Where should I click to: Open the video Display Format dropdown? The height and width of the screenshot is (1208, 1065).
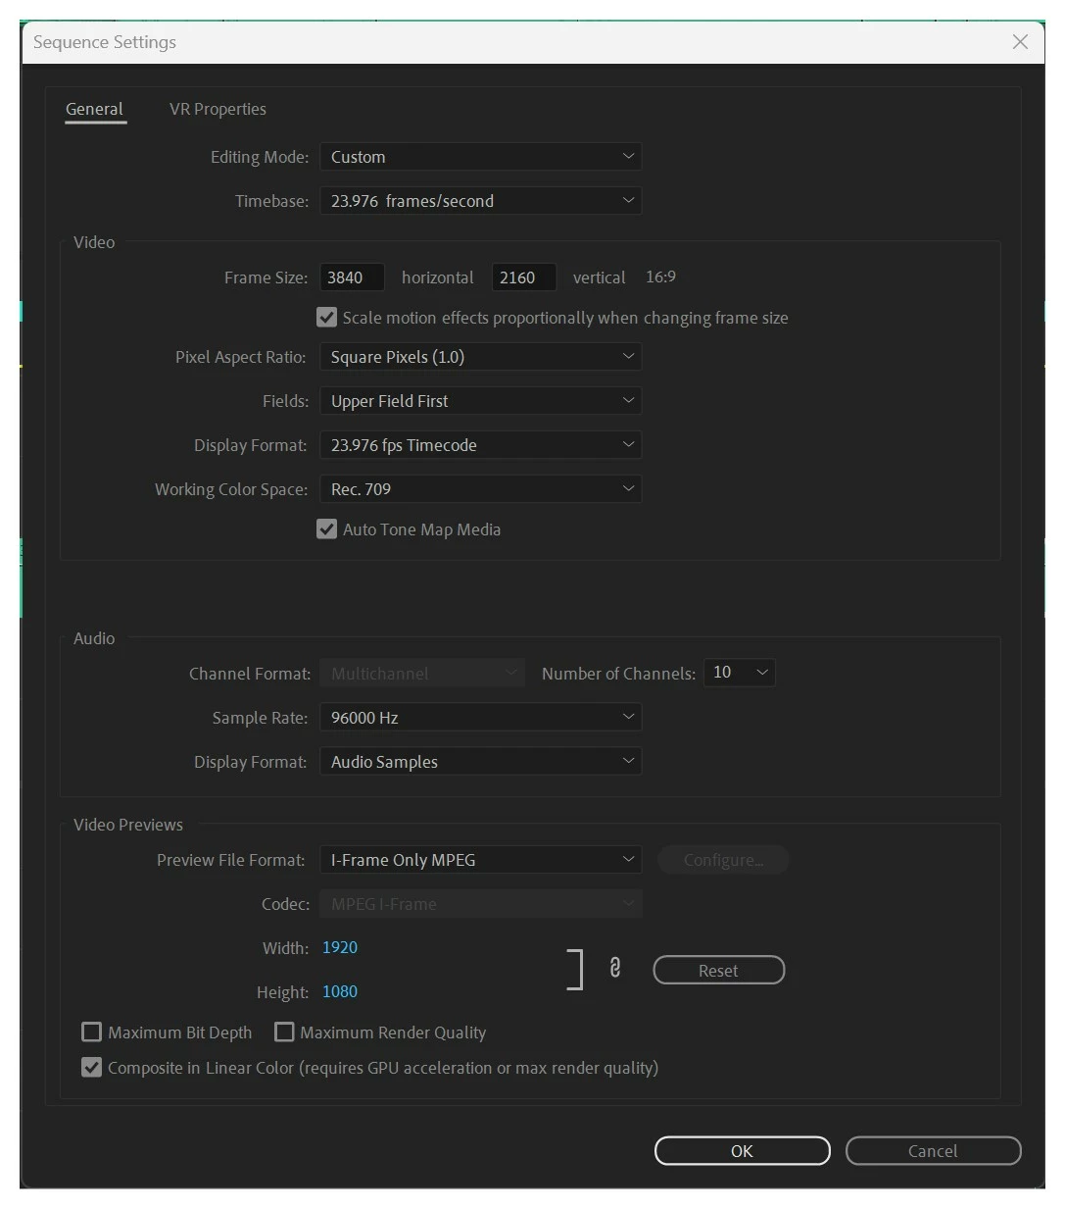pyautogui.click(x=481, y=445)
